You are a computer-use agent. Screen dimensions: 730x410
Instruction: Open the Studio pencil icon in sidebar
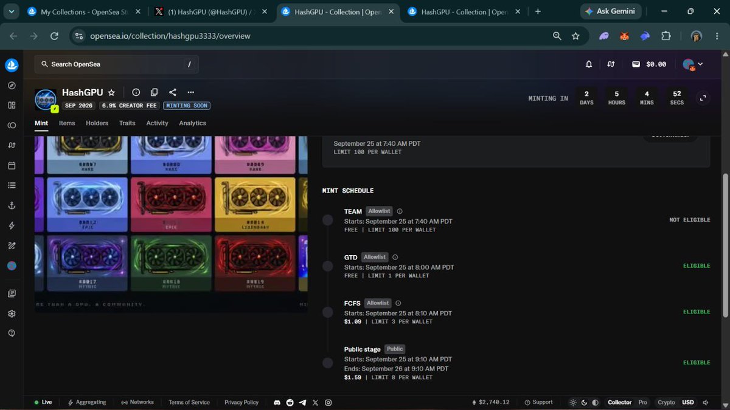point(12,246)
